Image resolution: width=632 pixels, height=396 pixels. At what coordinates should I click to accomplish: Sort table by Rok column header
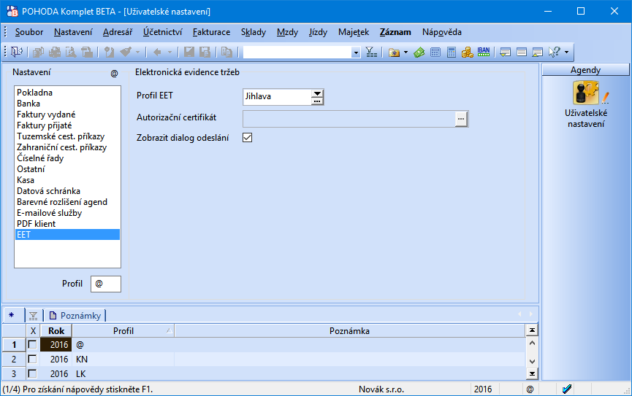56,331
